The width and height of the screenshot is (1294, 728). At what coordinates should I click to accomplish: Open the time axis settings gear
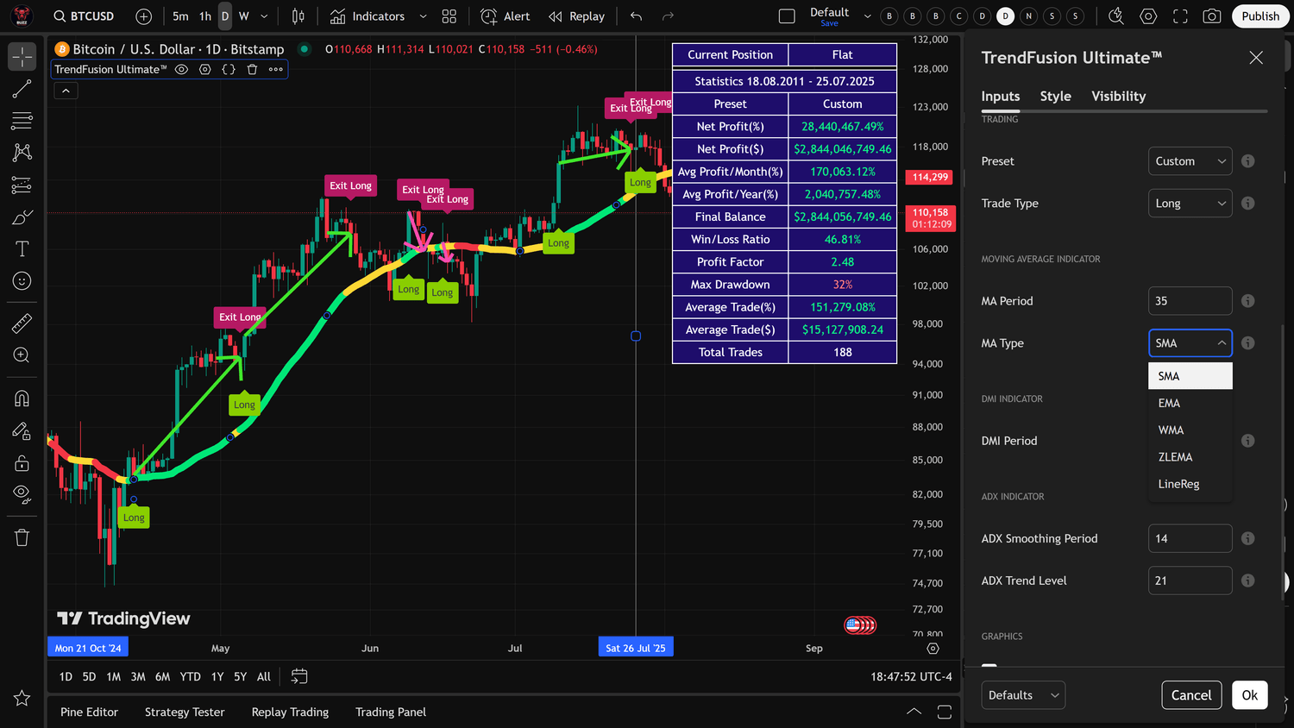pos(933,648)
